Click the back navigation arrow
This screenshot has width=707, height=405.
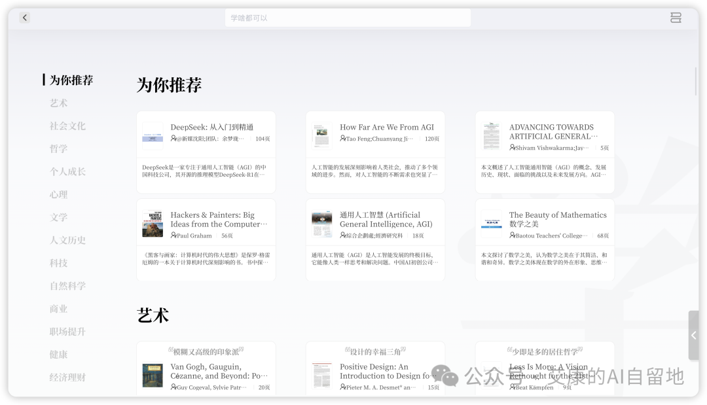click(24, 18)
